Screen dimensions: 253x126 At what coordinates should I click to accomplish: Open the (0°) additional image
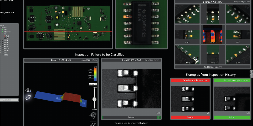pos(213,14)
